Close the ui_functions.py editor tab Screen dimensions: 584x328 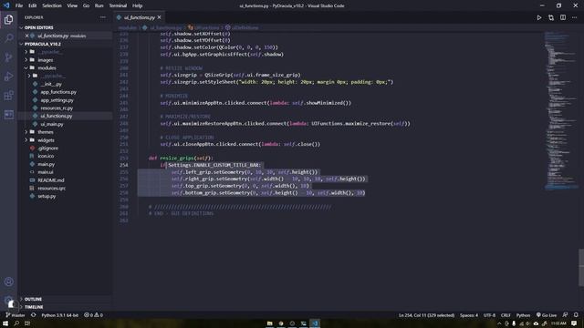click(x=160, y=17)
